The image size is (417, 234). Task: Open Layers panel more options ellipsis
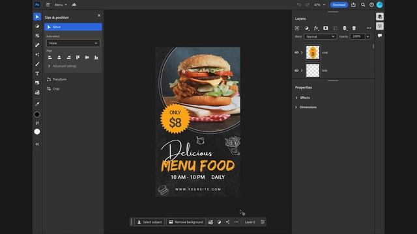click(369, 28)
